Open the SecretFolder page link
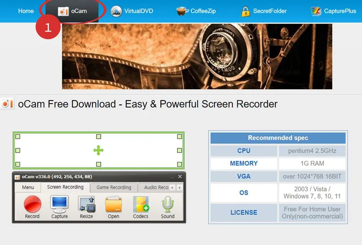The height and width of the screenshot is (245, 362). point(270,11)
